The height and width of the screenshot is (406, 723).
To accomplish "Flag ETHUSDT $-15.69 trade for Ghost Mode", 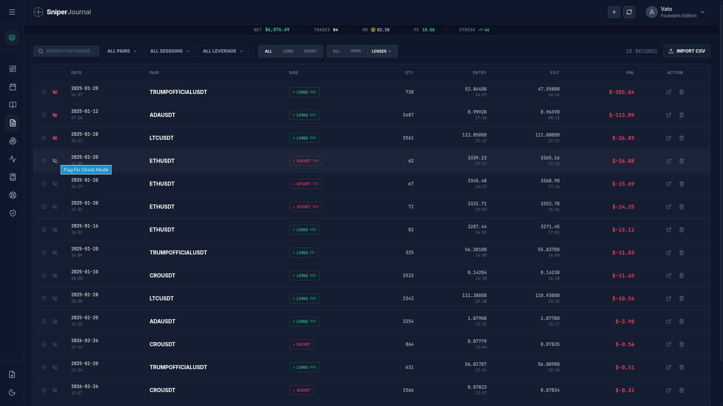I will pyautogui.click(x=55, y=184).
